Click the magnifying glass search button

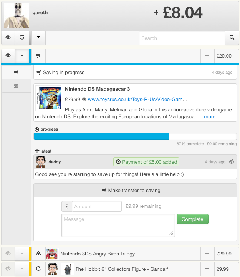[232, 37]
